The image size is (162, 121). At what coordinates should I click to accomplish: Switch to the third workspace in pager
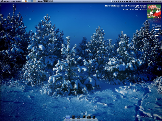tap(32, 1)
